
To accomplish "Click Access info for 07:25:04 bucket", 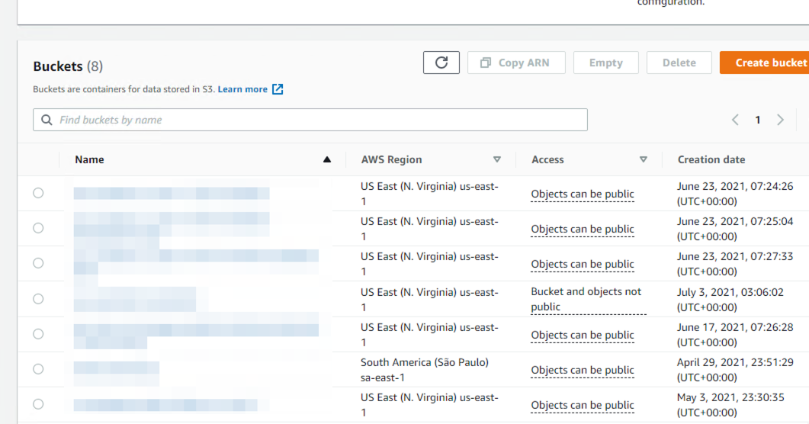I will pyautogui.click(x=583, y=229).
